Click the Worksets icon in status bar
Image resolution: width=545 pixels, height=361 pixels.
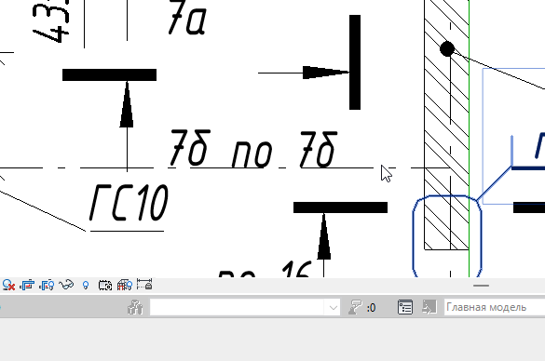[x=135, y=308]
